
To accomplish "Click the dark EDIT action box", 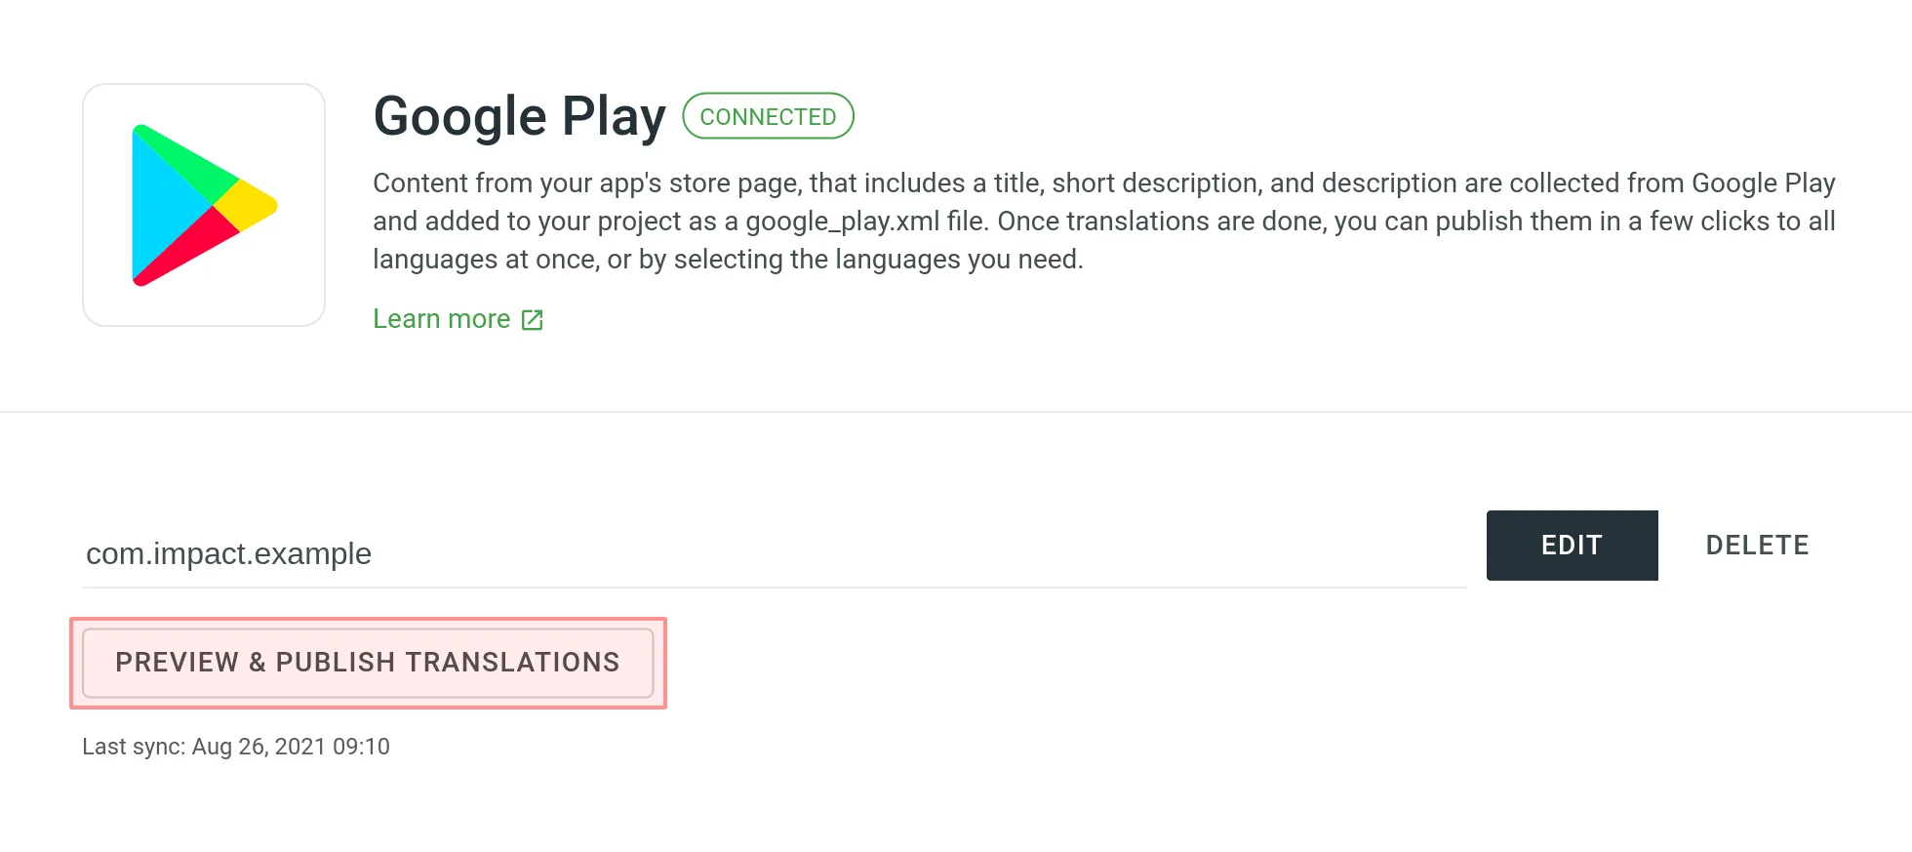I will pos(1572,545).
